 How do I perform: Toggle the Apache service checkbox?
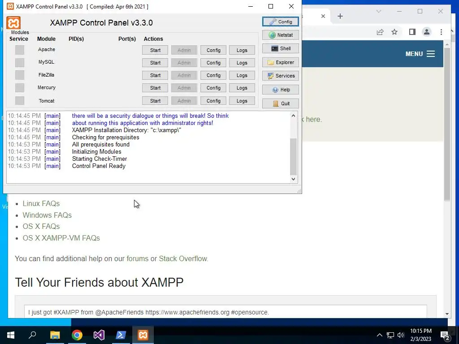tap(20, 50)
